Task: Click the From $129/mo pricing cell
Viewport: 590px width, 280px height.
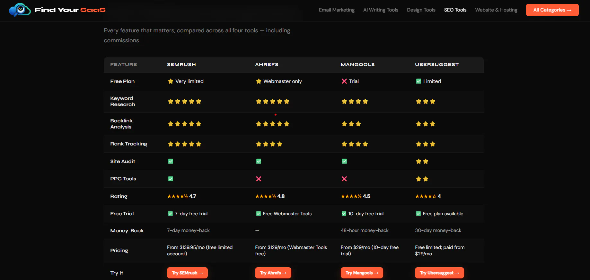Action: click(x=291, y=251)
